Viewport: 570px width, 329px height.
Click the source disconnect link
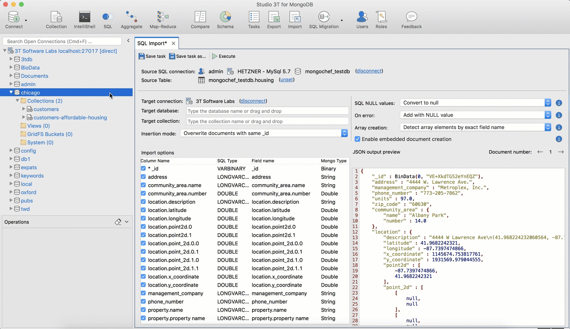click(x=369, y=71)
